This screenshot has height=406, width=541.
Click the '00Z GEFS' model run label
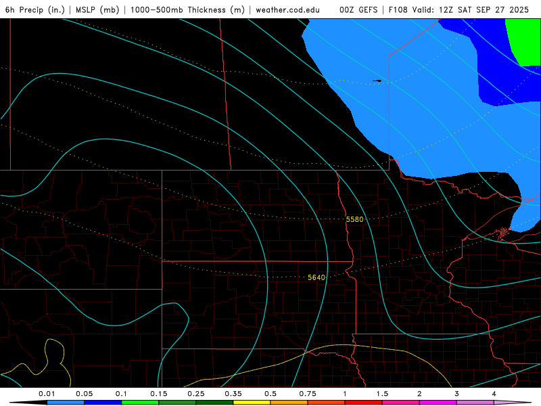(358, 9)
